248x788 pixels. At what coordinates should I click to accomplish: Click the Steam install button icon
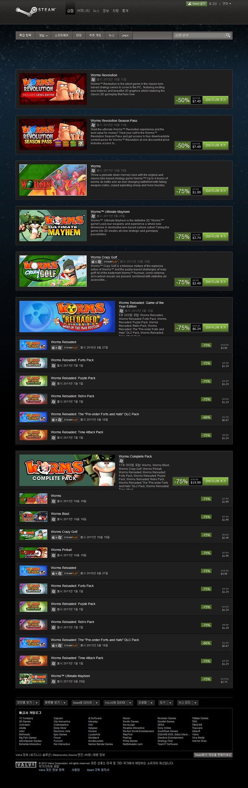coord(190,4)
